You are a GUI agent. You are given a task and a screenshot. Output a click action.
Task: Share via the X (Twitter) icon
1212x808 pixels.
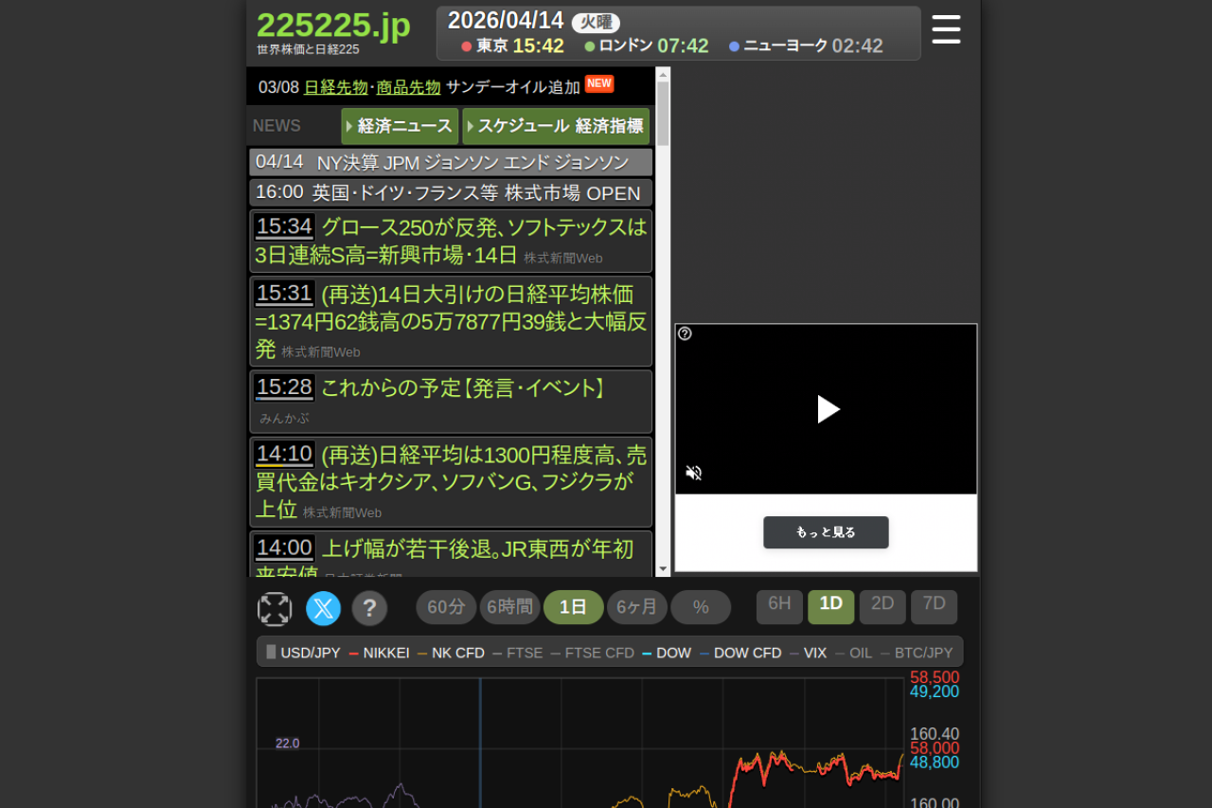pos(323,608)
